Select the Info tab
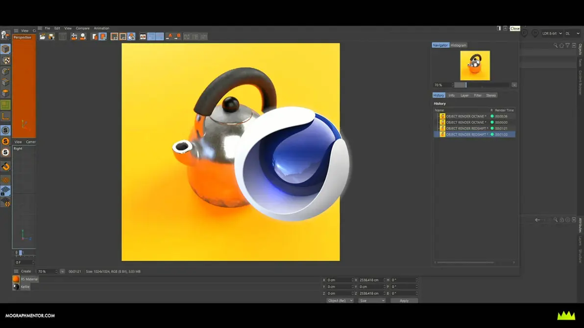 pyautogui.click(x=451, y=95)
